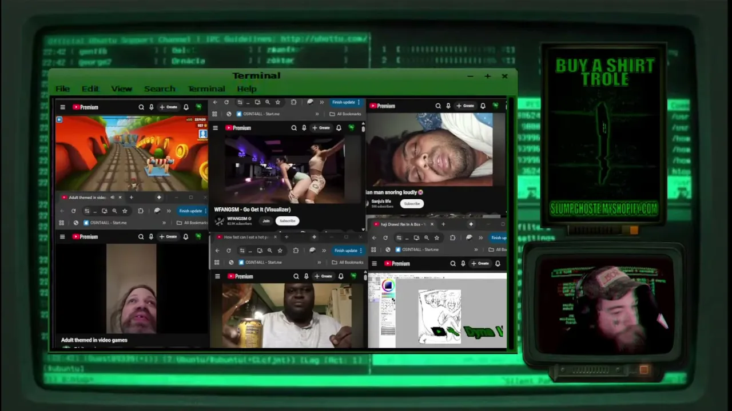Screen dimensions: 732x411
Task: Open the Search menu in Terminal
Action: pos(160,89)
